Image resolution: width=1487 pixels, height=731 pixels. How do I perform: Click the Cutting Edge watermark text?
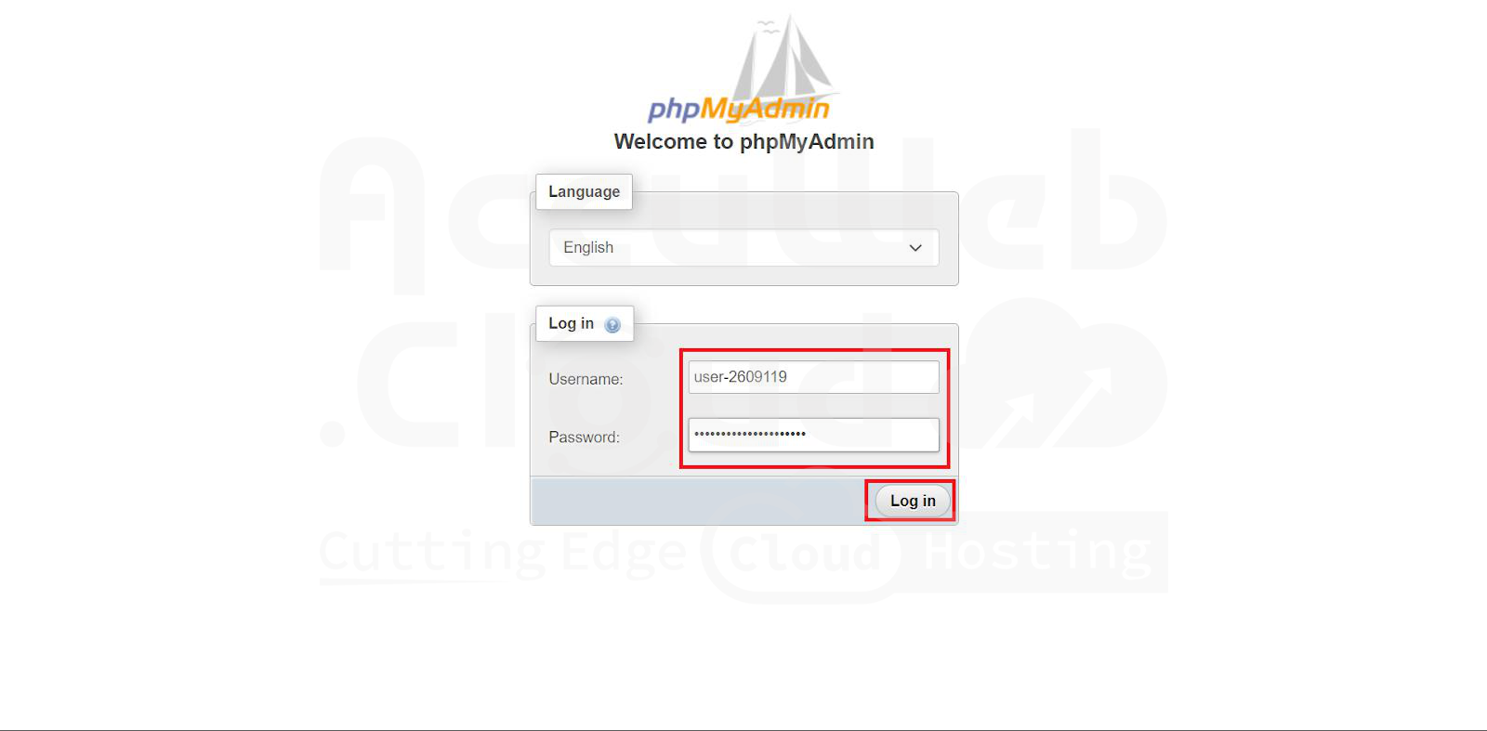pyautogui.click(x=502, y=553)
